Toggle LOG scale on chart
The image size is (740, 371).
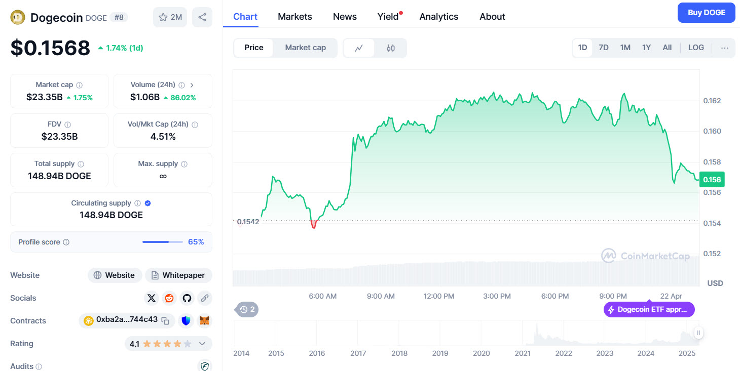tap(696, 48)
